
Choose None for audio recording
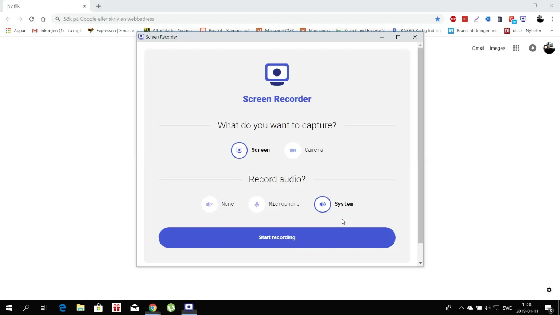[218, 204]
